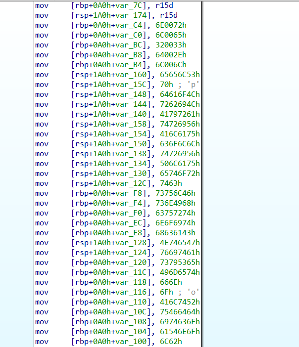Select variable var_160
This screenshot has height=347, width=299.
tap(131, 75)
